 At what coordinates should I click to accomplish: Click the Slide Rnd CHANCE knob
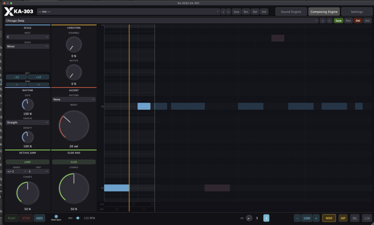pyautogui.click(x=74, y=188)
